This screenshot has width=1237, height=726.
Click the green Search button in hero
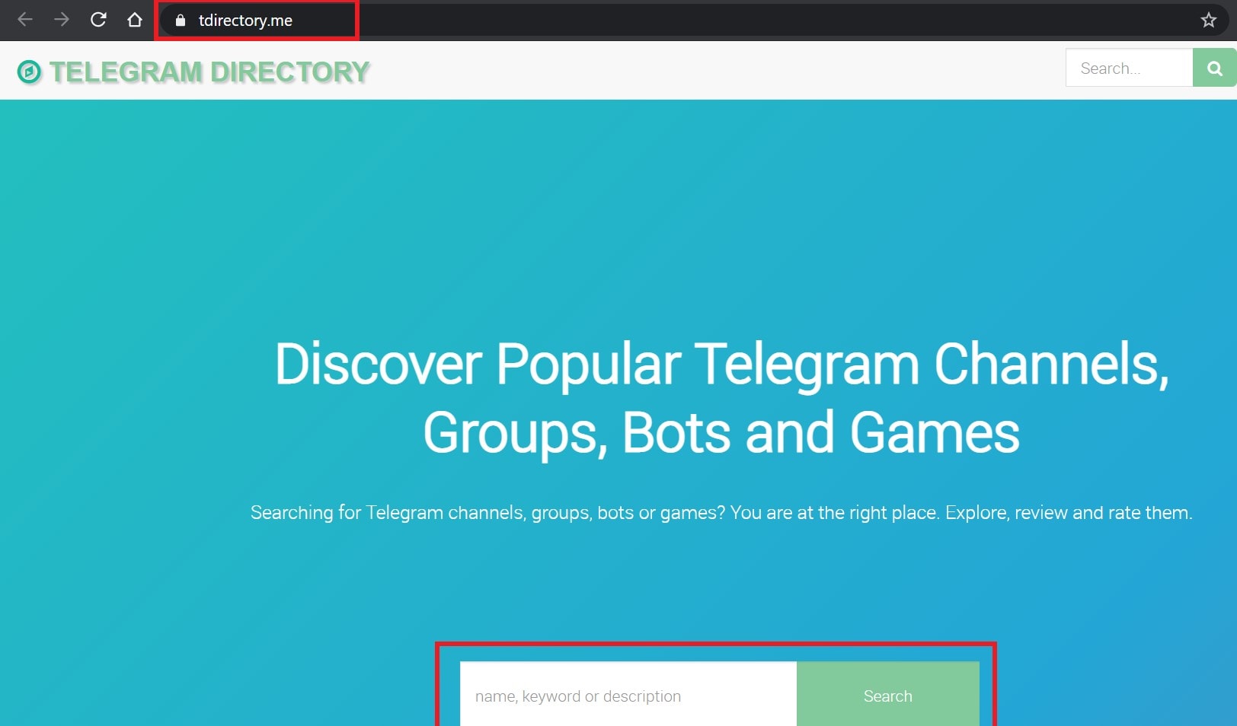click(x=888, y=696)
